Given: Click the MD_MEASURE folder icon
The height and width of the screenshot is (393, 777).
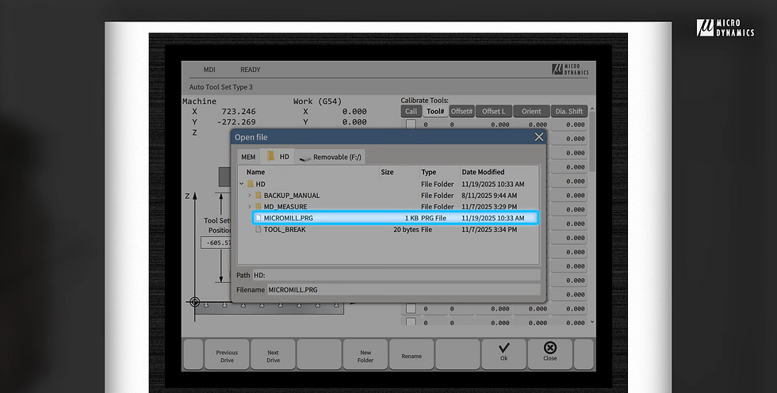Looking at the screenshot, I should [258, 206].
